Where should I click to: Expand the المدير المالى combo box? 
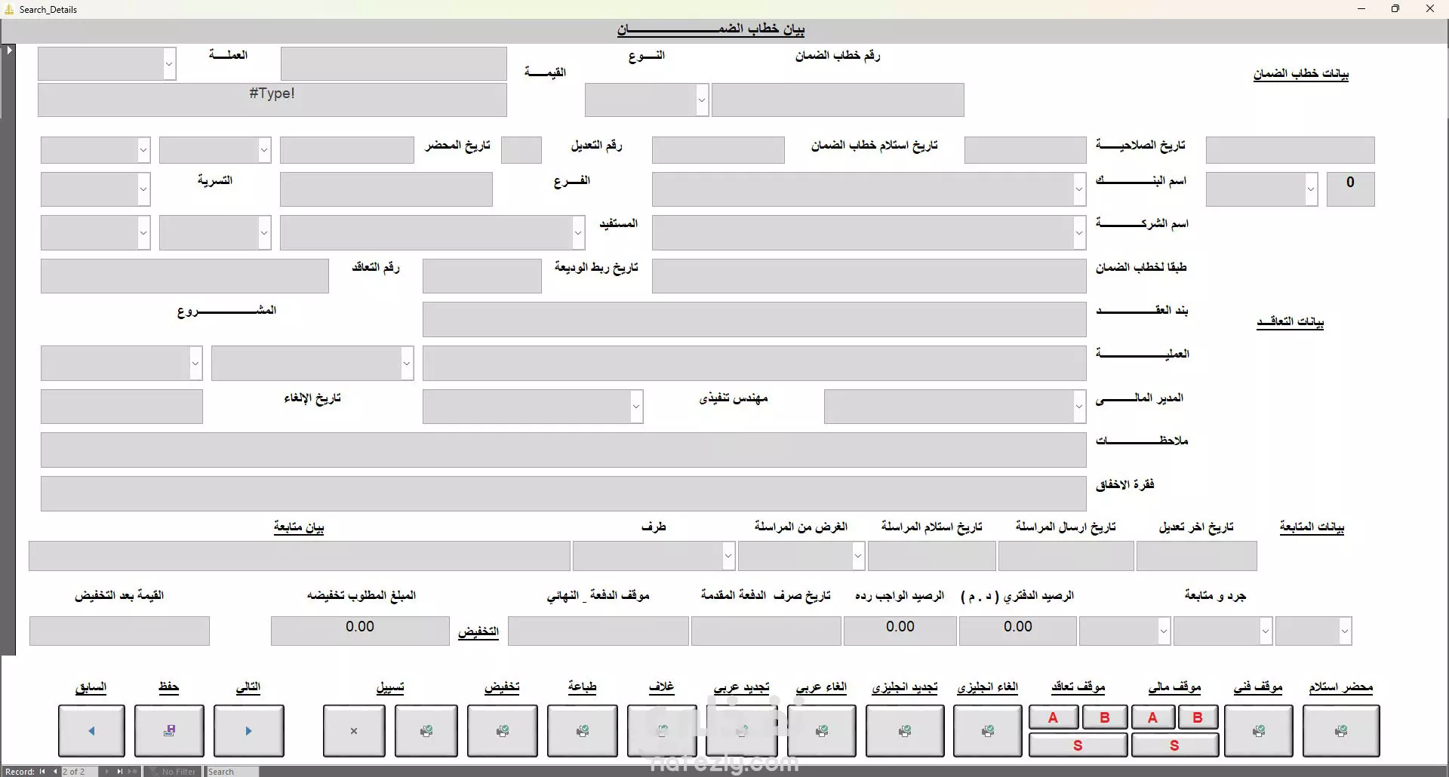coord(1079,407)
